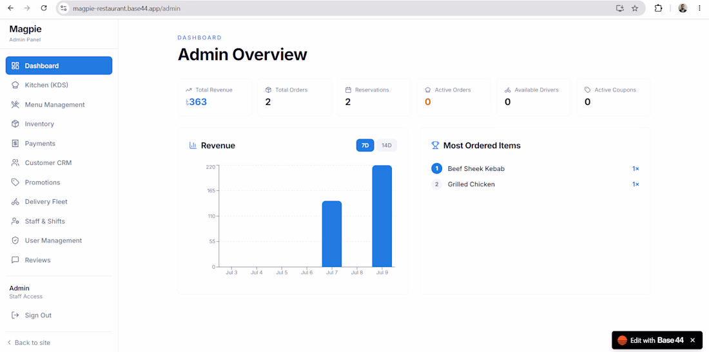709x352 pixels.
Task: Click the Magpie brand title
Action: coord(25,29)
